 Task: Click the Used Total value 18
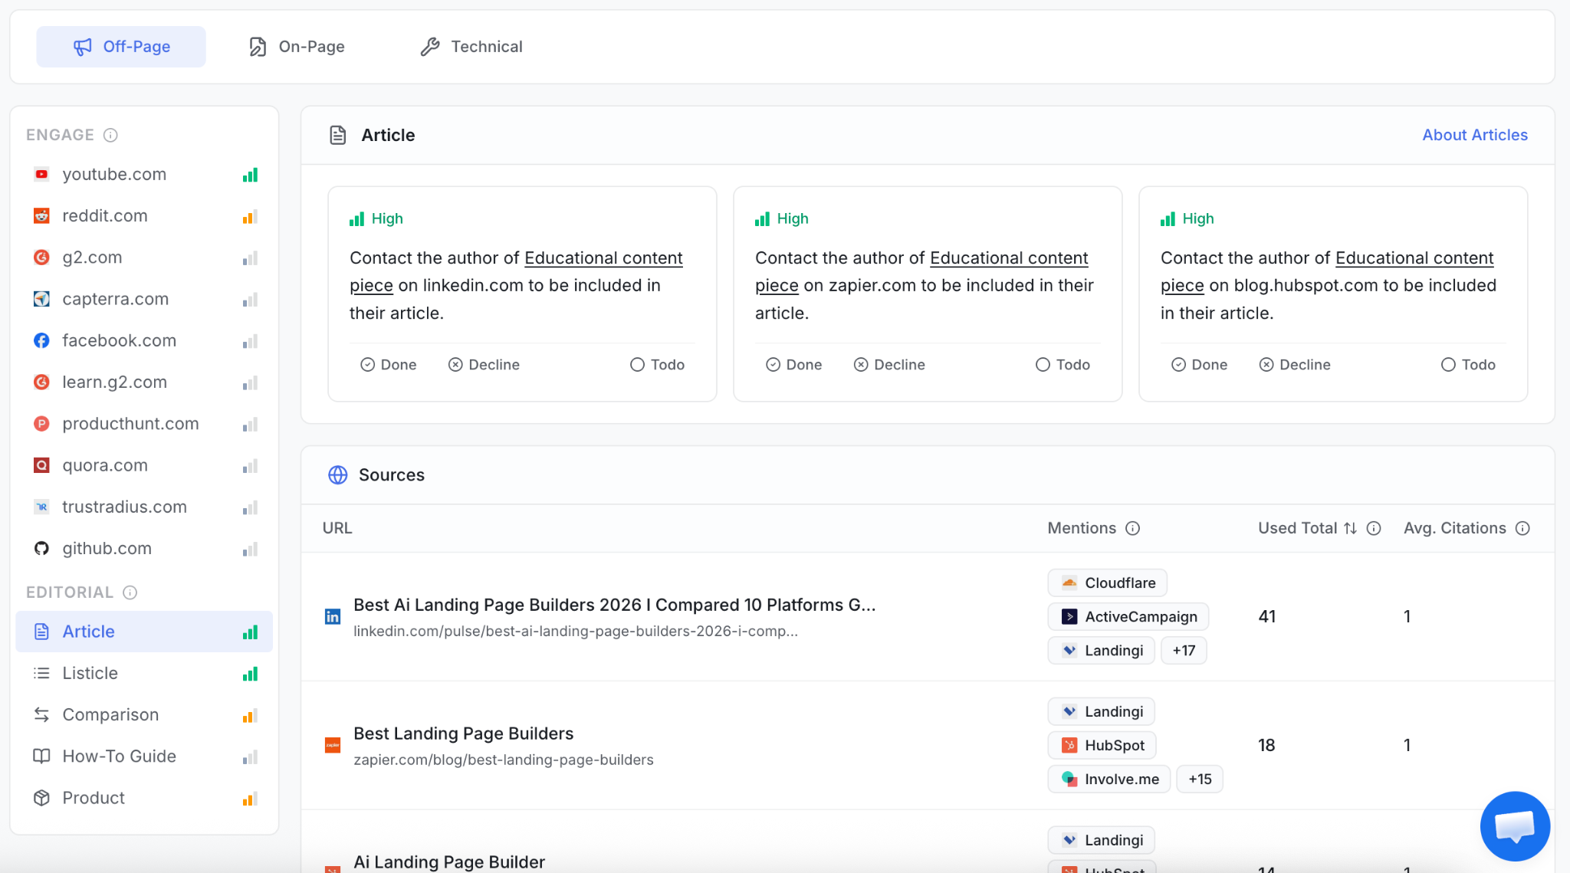point(1266,746)
